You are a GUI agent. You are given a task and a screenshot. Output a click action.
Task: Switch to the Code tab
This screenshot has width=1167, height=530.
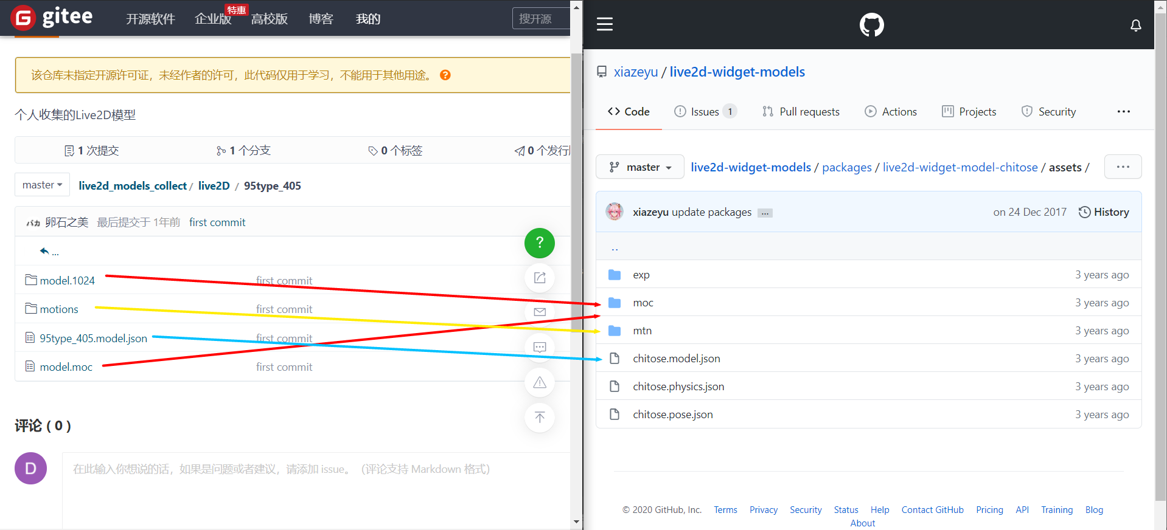(x=629, y=111)
